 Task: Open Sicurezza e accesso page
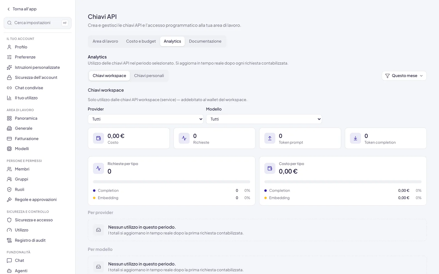pyautogui.click(x=38, y=220)
